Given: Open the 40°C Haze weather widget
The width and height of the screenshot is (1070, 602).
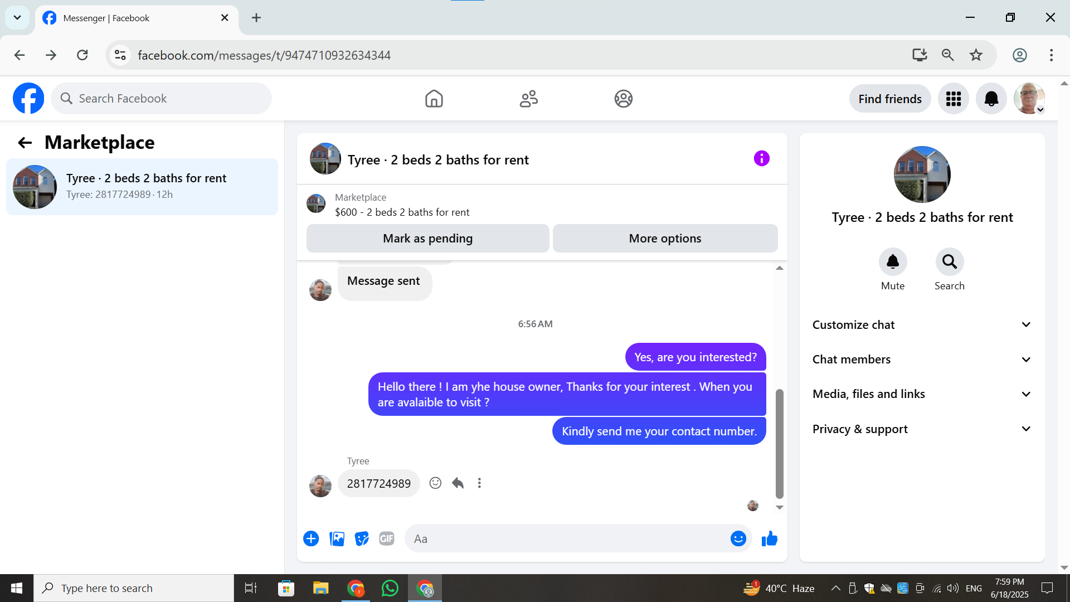Looking at the screenshot, I should click(x=779, y=588).
